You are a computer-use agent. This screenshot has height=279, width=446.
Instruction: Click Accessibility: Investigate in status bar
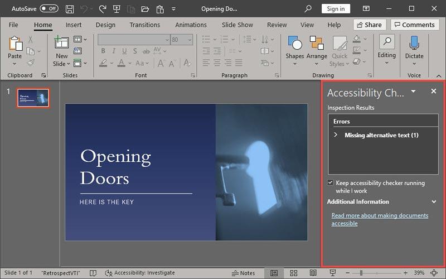[140, 273]
